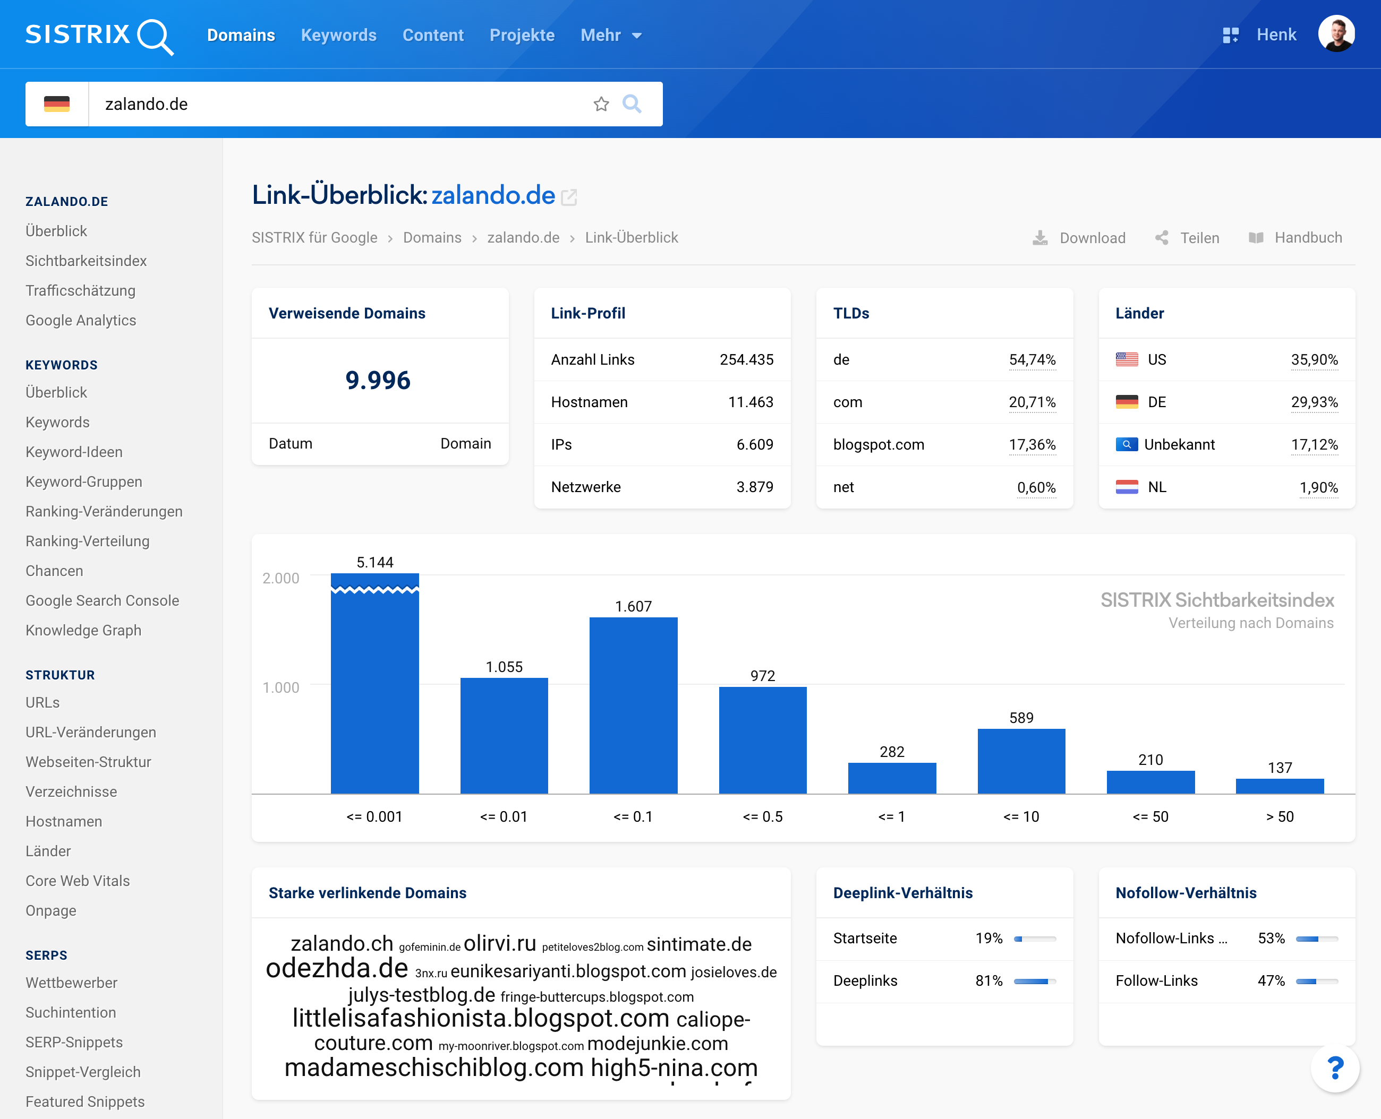This screenshot has height=1119, width=1381.
Task: Click the Download icon
Action: (1040, 238)
